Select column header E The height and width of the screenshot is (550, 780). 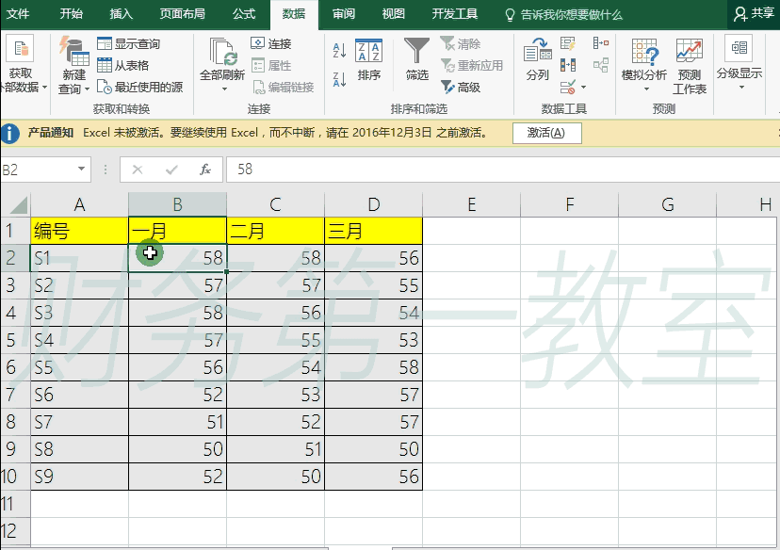[471, 204]
